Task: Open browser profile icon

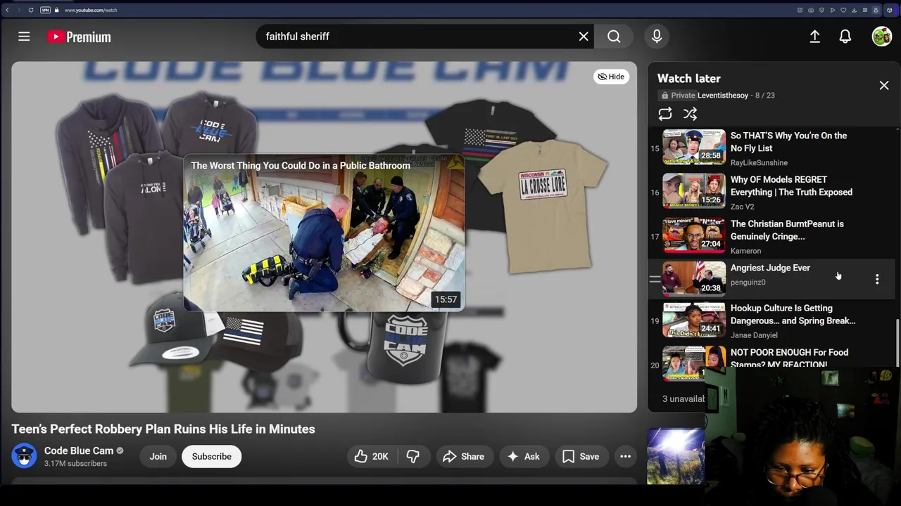Action: click(x=876, y=10)
